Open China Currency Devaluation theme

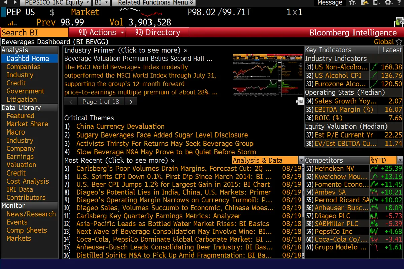[x=121, y=126]
